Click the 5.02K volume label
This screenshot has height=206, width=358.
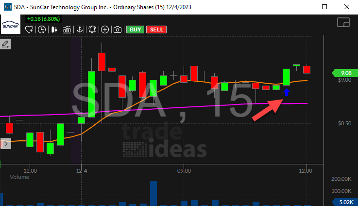click(x=345, y=202)
